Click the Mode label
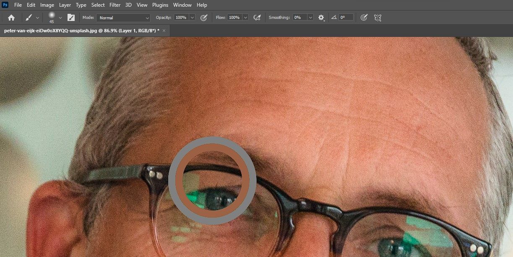 88,18
